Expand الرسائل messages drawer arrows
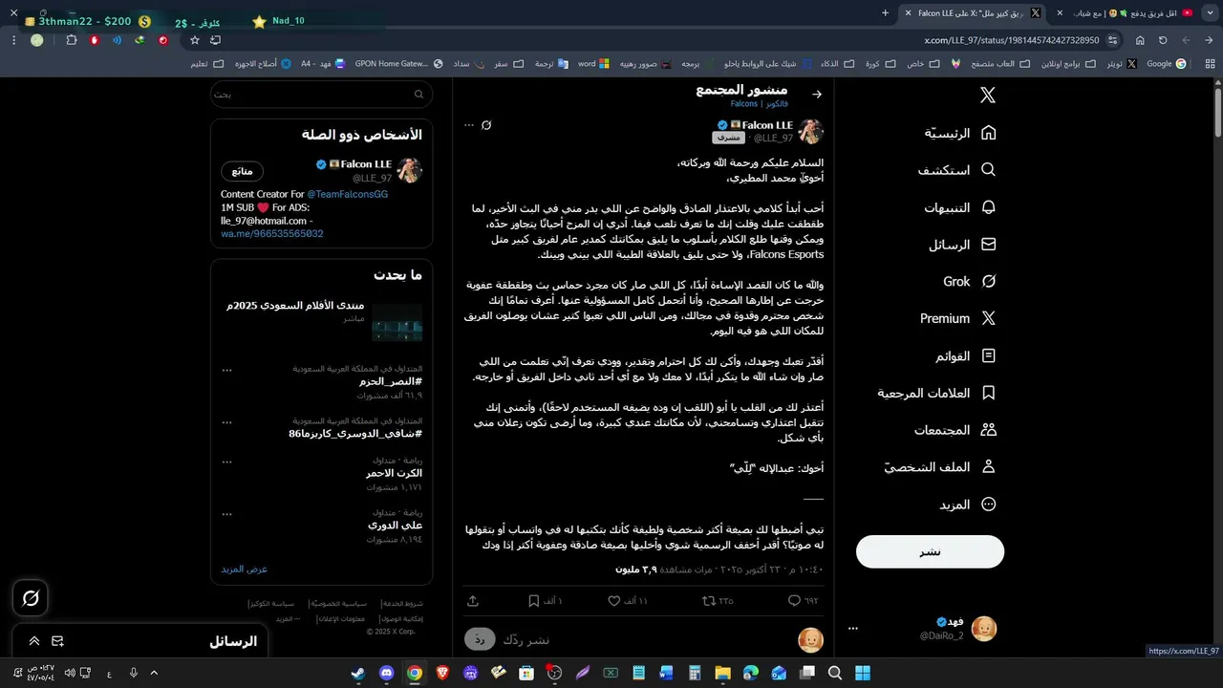This screenshot has width=1223, height=688. click(x=34, y=641)
